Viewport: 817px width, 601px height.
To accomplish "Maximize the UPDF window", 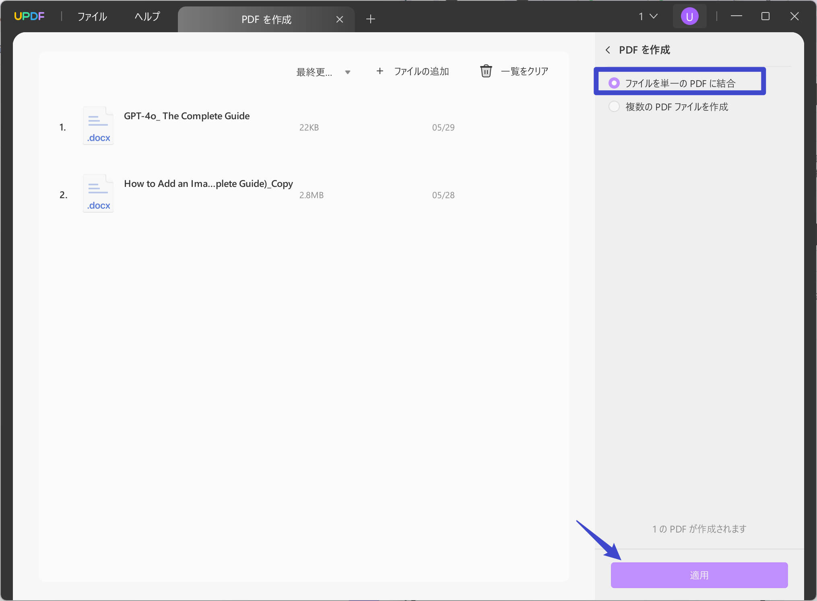I will click(765, 16).
